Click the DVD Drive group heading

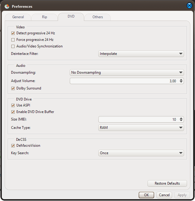tap(24, 99)
